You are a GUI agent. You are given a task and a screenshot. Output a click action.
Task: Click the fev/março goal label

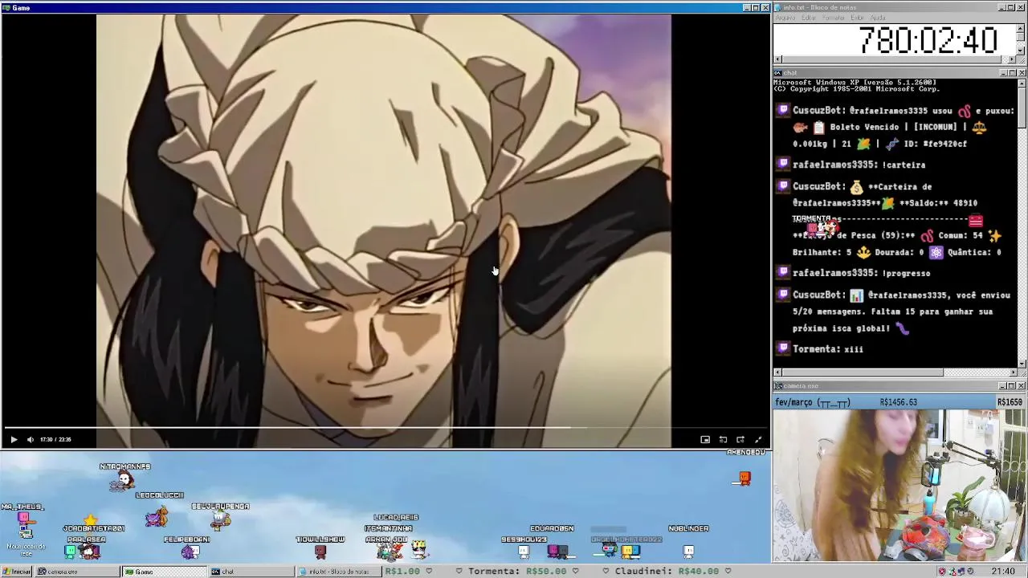pyautogui.click(x=813, y=402)
